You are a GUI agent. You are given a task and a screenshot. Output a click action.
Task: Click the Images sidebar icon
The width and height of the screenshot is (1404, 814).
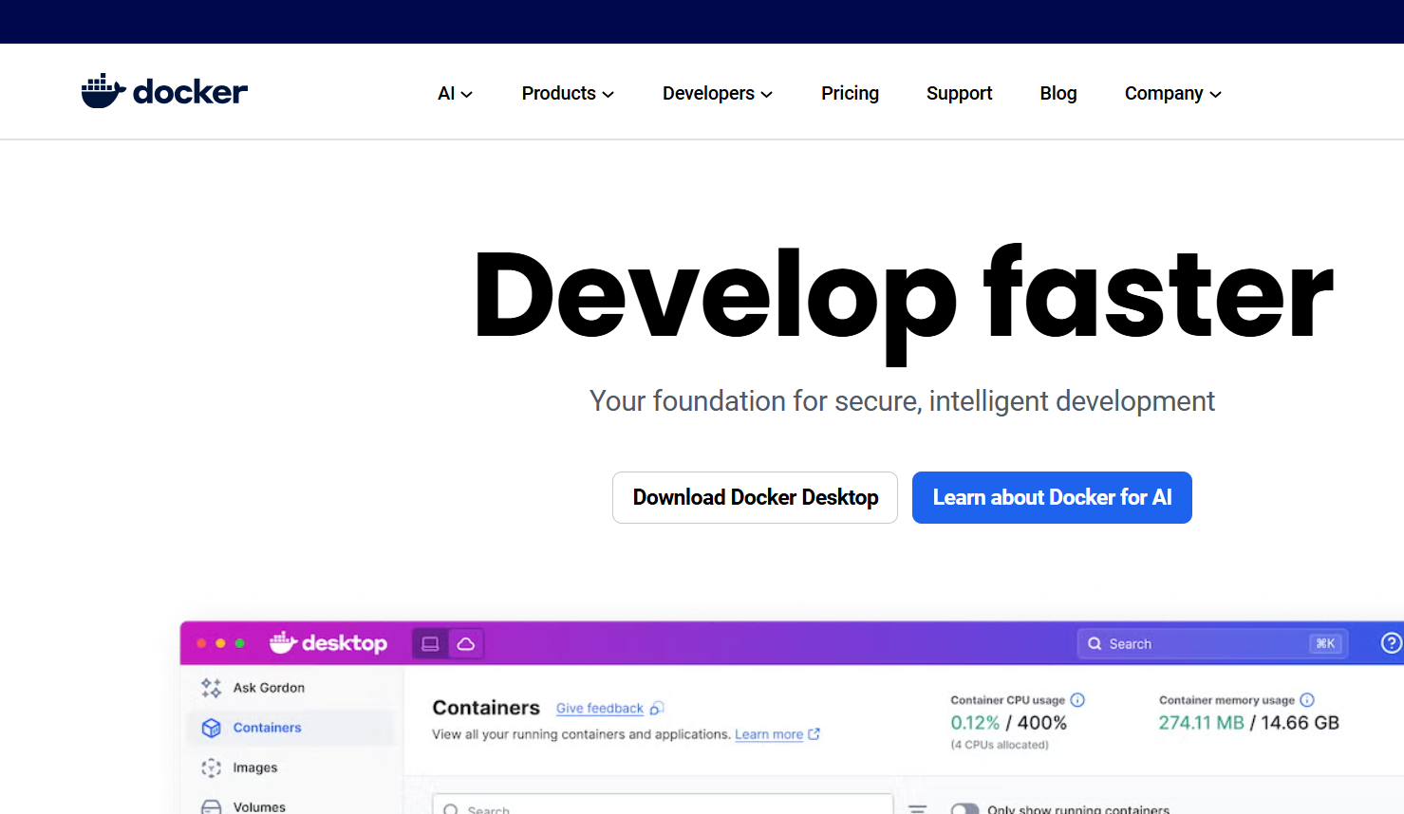(211, 768)
